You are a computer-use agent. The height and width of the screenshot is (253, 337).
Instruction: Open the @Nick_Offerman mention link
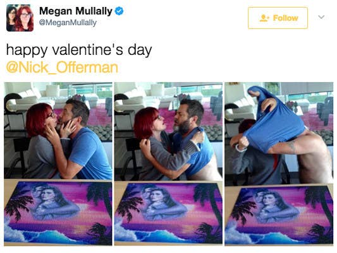(x=62, y=68)
